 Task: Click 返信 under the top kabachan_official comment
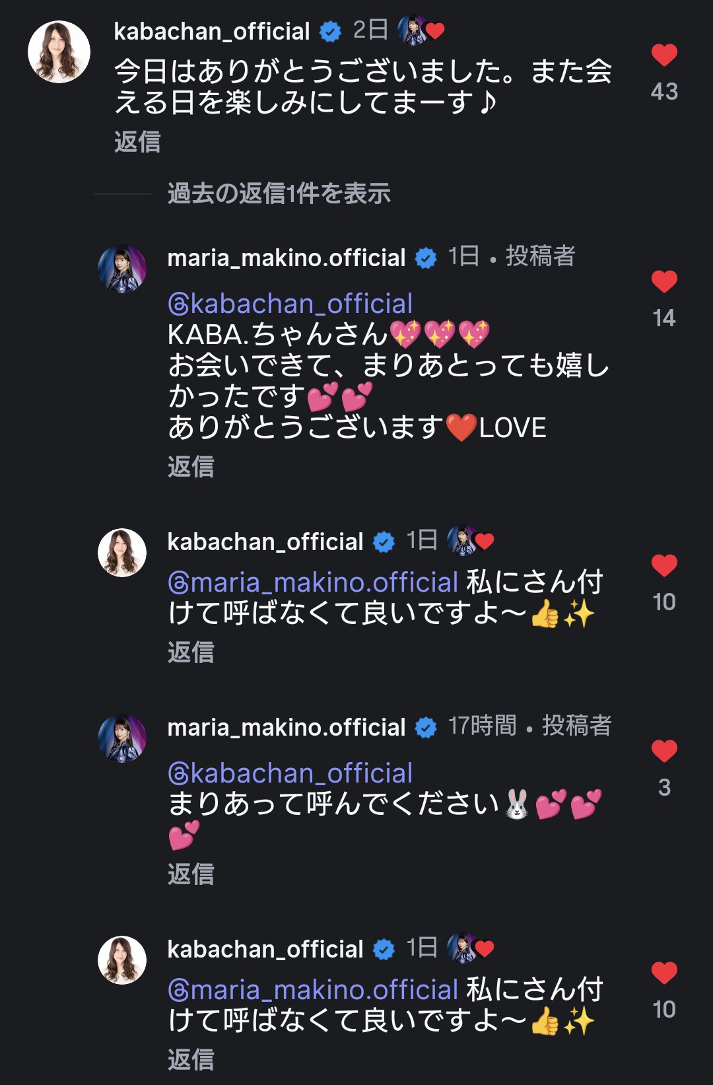(137, 142)
